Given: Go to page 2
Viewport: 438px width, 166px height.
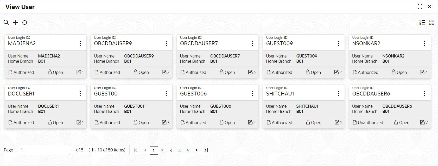Looking at the screenshot, I should click(162, 150).
